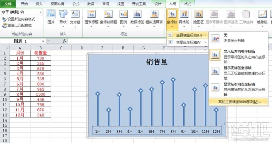
Task: Select cell A7 containing 6月
Action: pos(20,84)
